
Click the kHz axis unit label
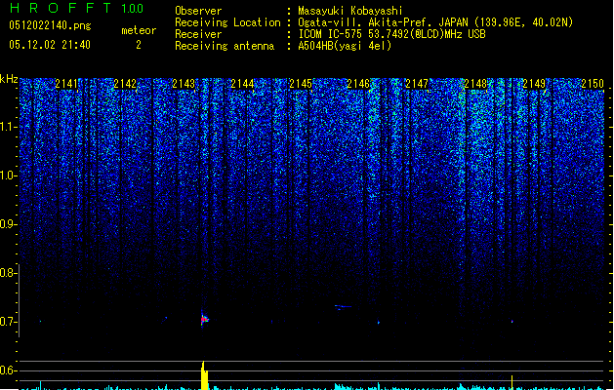point(9,79)
